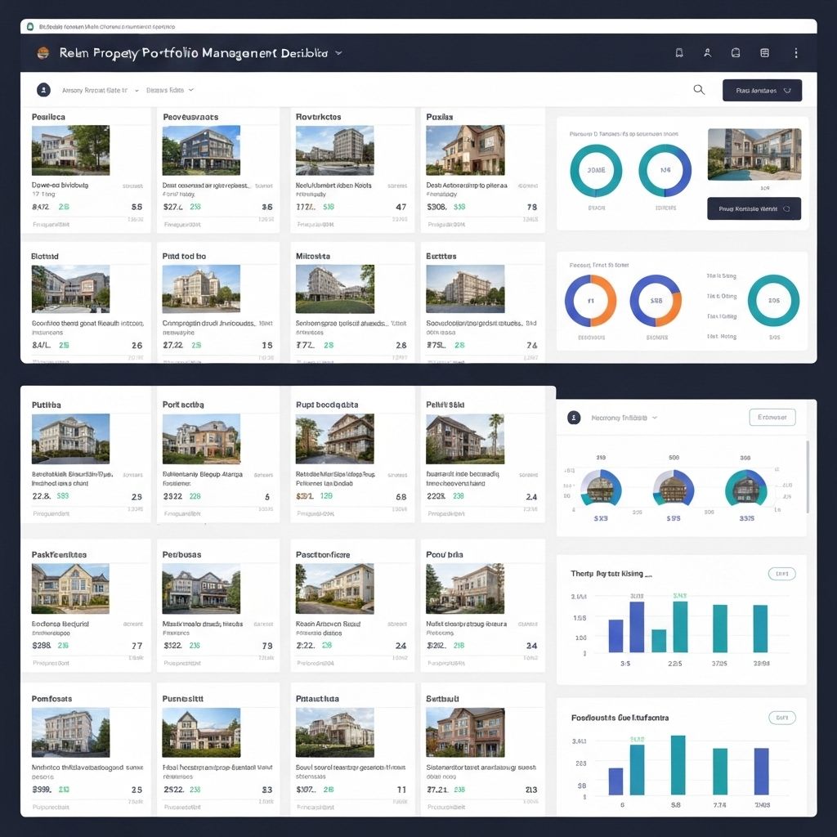Screen dimensions: 837x837
Task: Expand the dashboard title dropdown chevron
Action: point(338,53)
